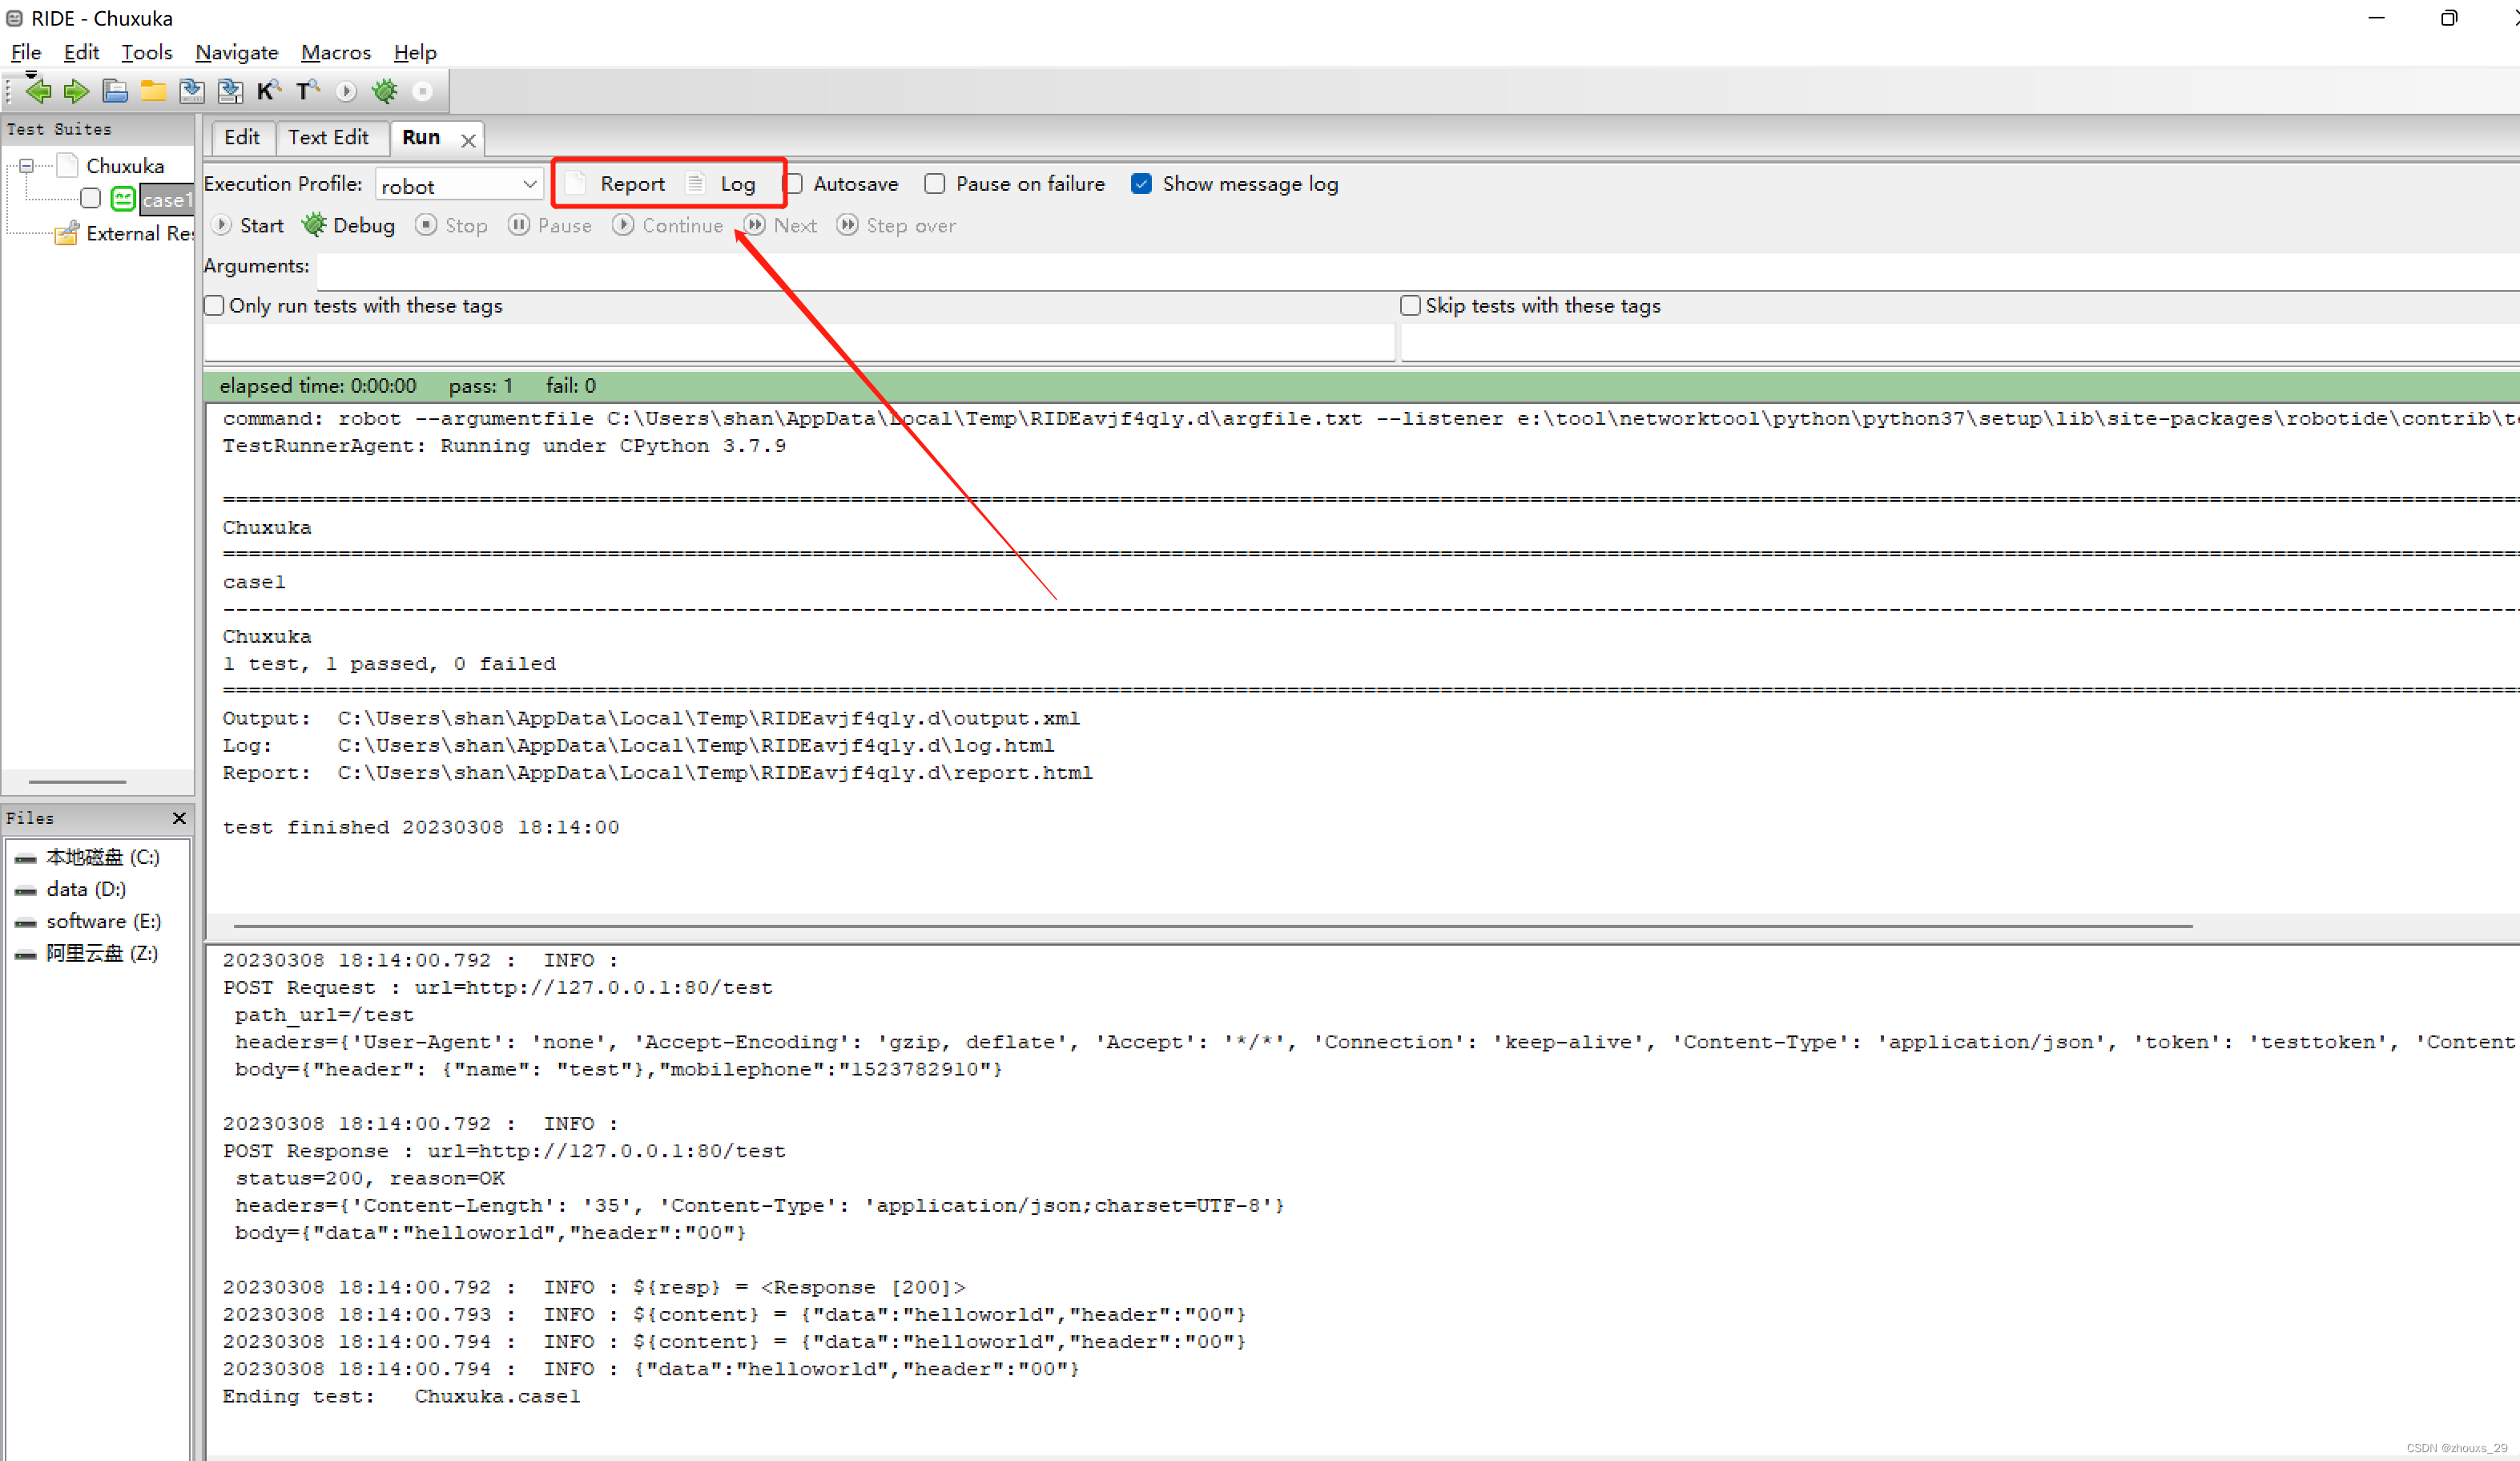
Task: Click the yellow Open Directory folder icon
Action: click(153, 92)
